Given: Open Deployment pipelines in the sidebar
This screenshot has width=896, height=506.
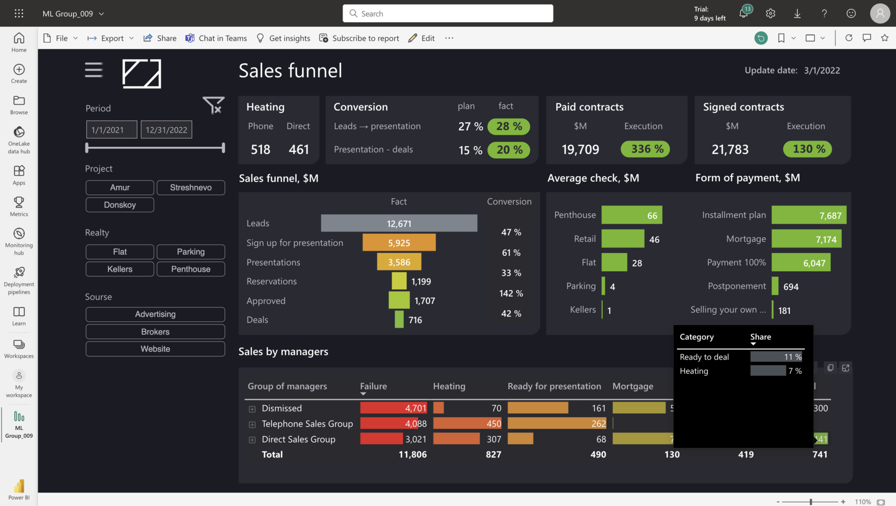Looking at the screenshot, I should click(x=19, y=281).
